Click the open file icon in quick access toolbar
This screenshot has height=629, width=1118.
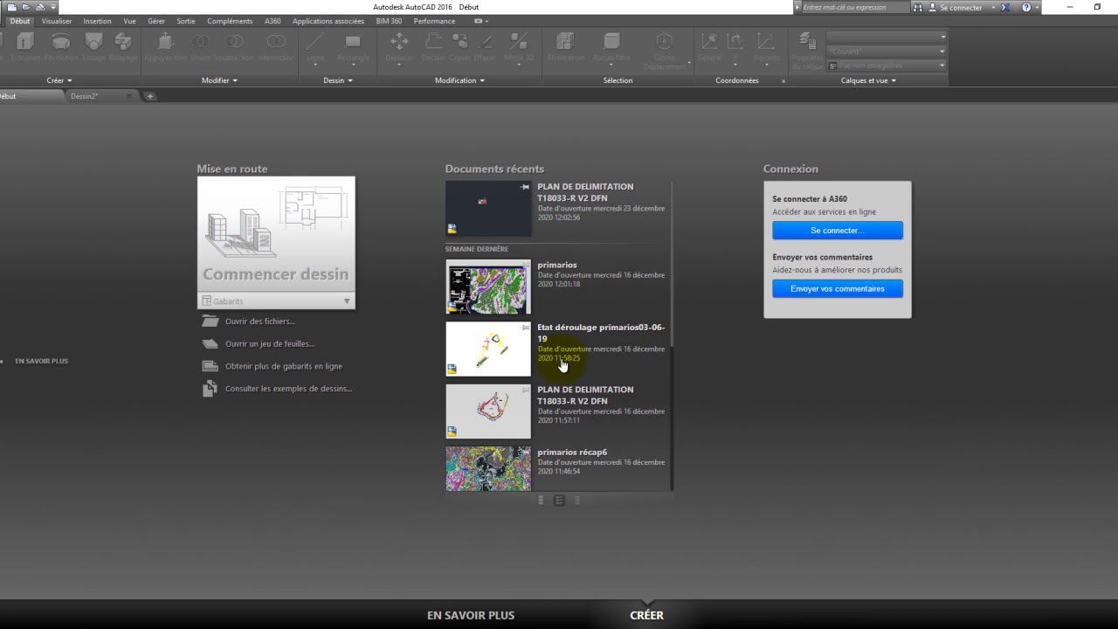[25, 7]
